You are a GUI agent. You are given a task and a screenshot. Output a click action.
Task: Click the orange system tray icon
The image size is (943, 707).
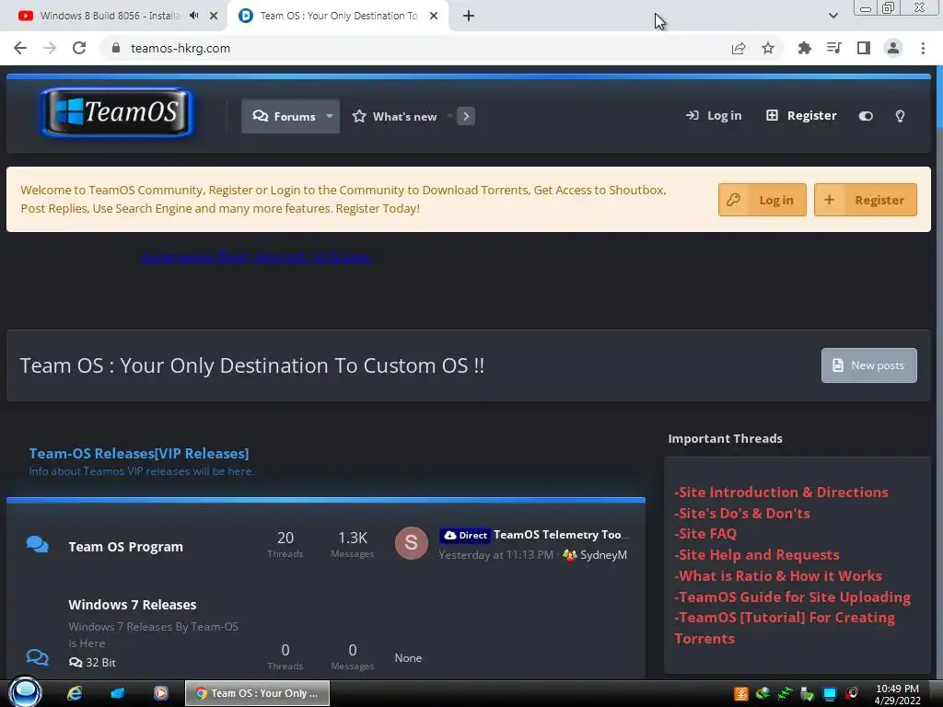(741, 694)
